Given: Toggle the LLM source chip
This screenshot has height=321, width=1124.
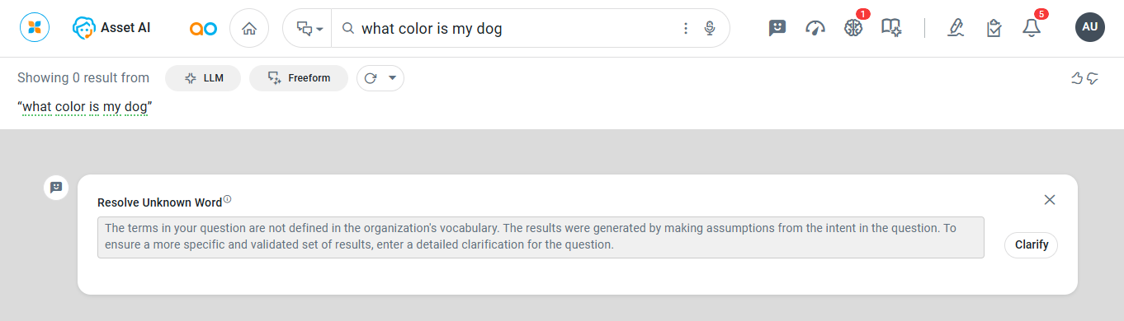Looking at the screenshot, I should pyautogui.click(x=203, y=78).
